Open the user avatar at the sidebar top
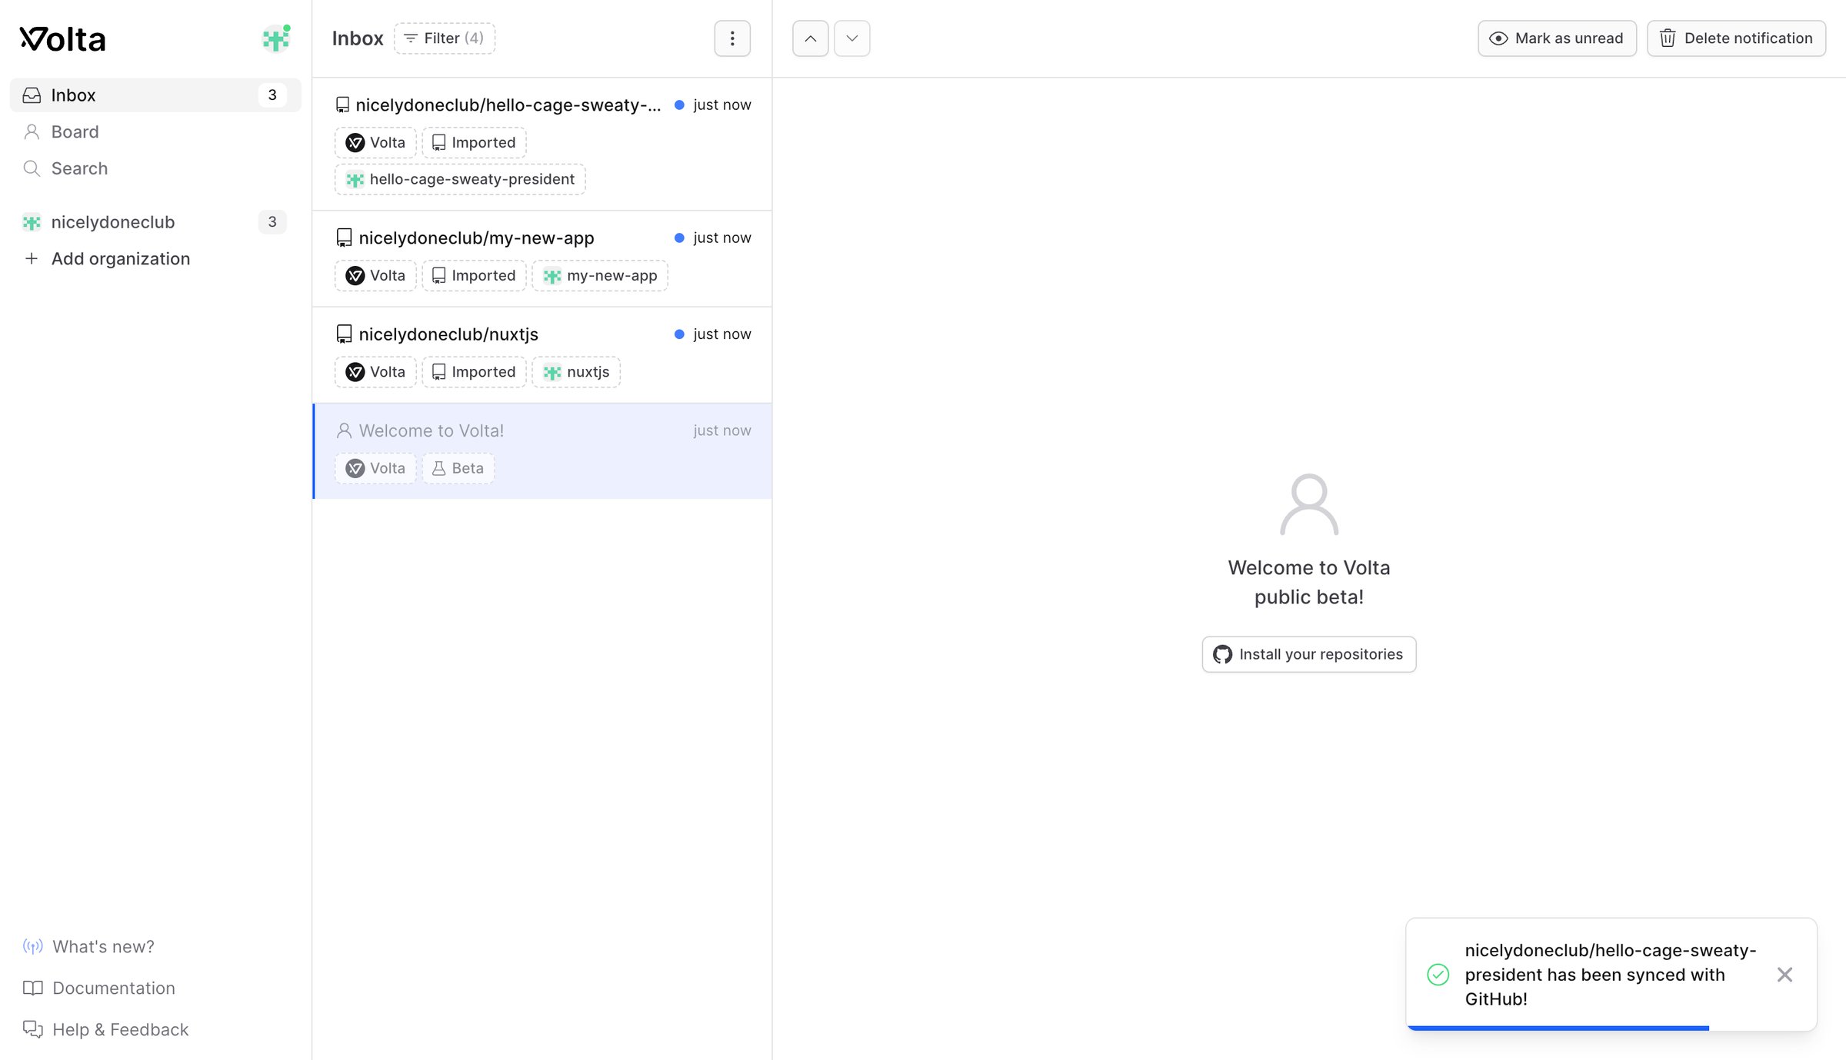Image resolution: width=1846 pixels, height=1060 pixels. click(x=276, y=38)
